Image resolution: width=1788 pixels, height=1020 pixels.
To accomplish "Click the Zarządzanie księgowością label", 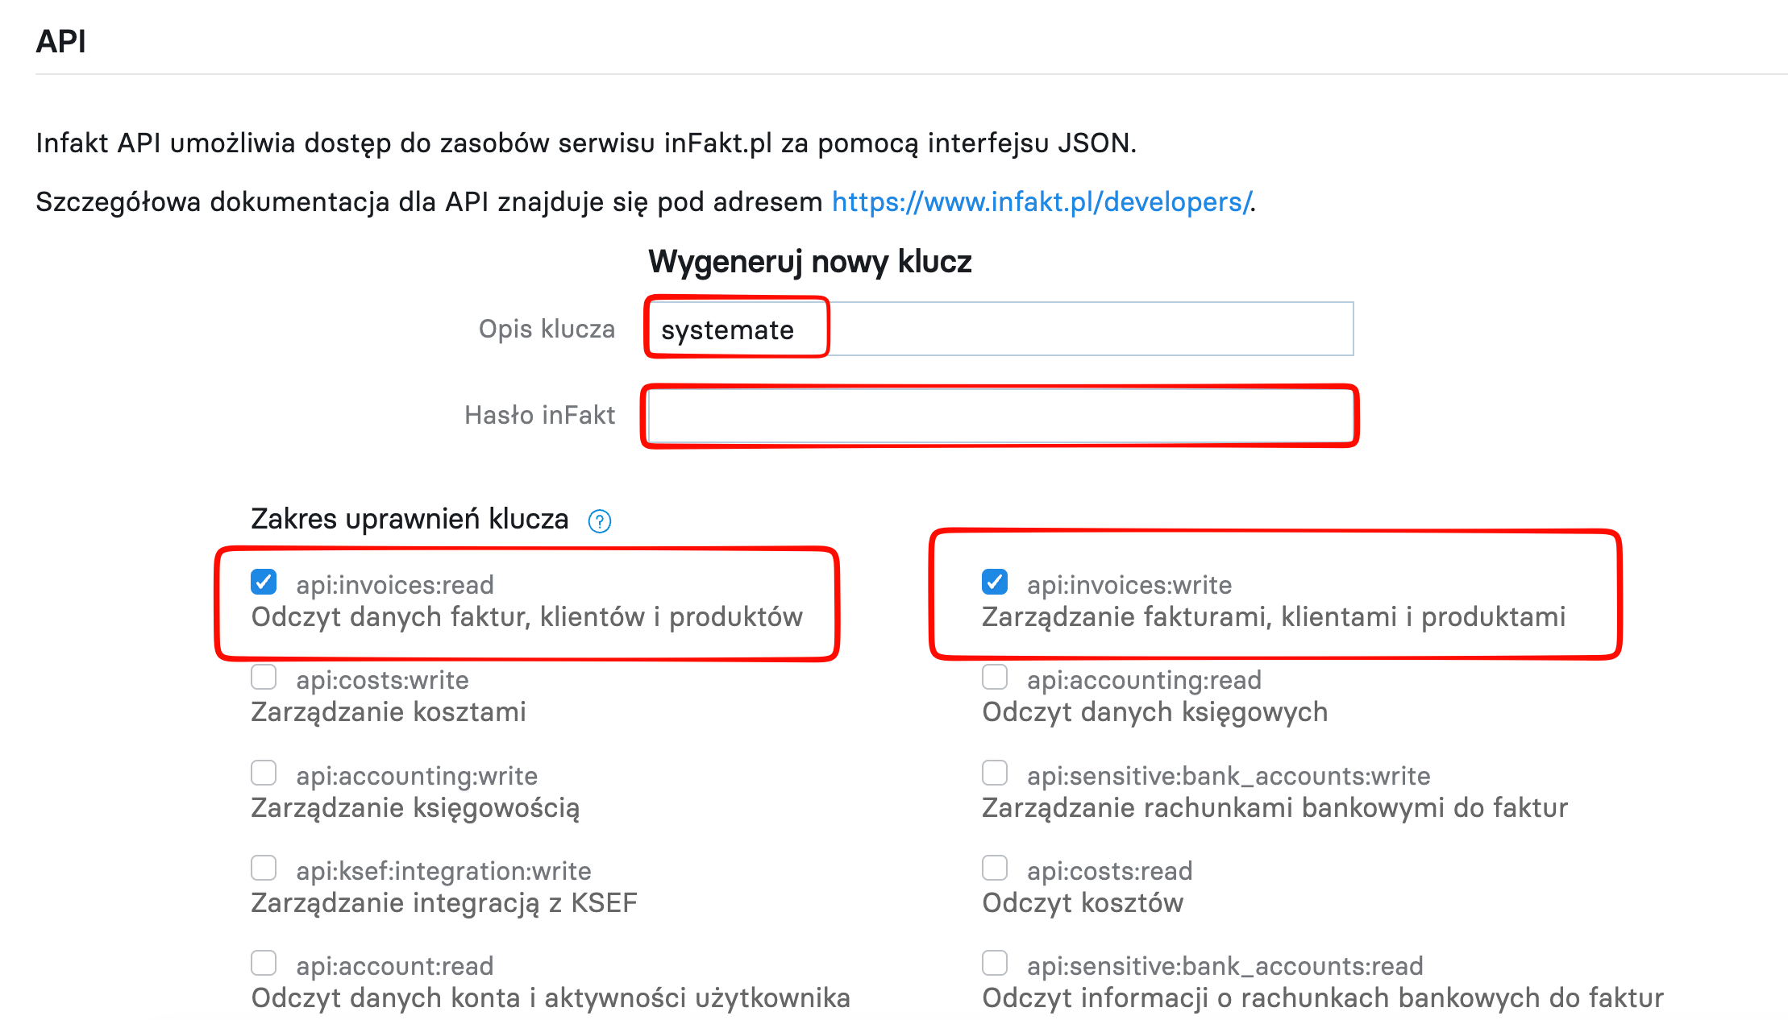I will point(415,808).
